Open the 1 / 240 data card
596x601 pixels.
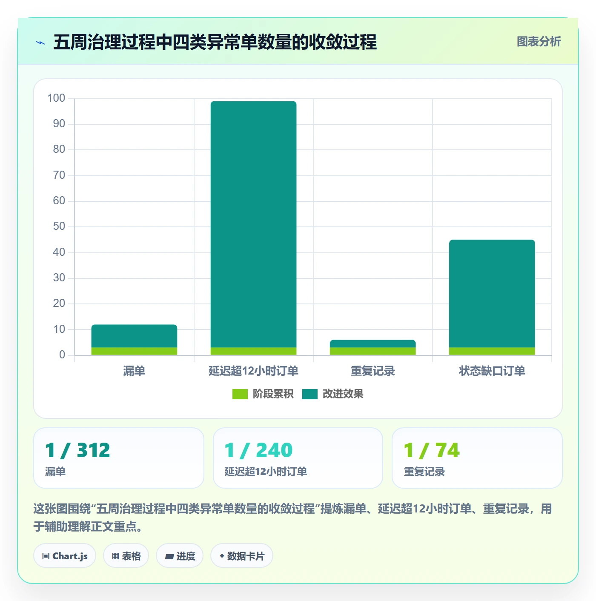tap(298, 458)
